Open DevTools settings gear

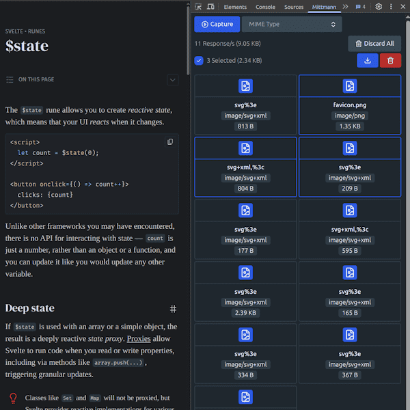(x=379, y=7)
